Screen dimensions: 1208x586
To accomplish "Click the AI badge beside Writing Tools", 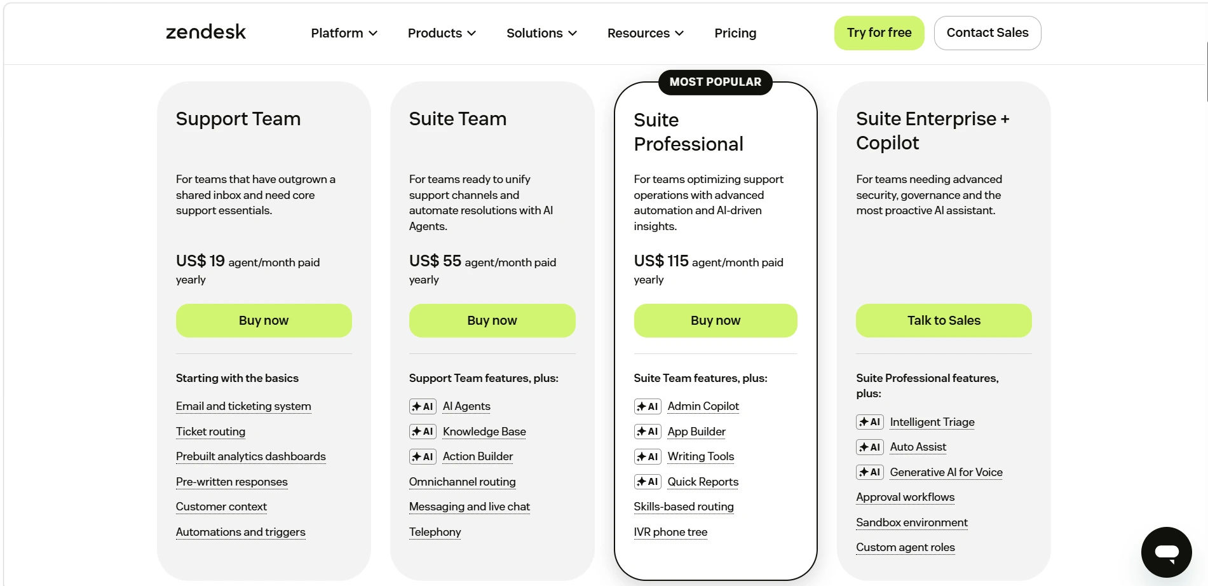I will pyautogui.click(x=648, y=456).
